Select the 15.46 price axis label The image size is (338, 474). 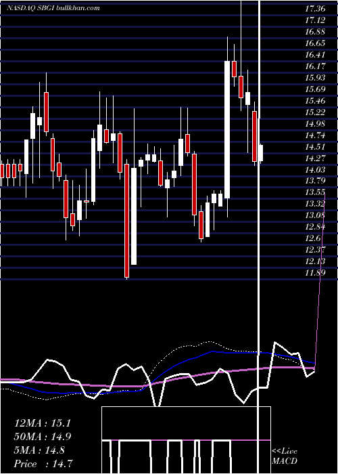point(315,101)
